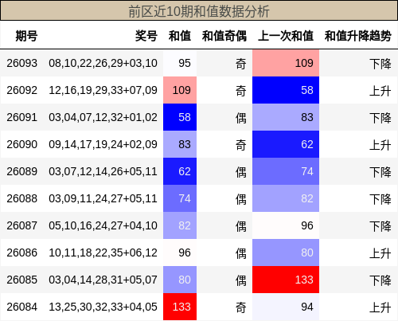Image resolution: width=398 pixels, height=321 pixels.
Task: Select parity 偶 in row 26088
Action: pos(241,199)
